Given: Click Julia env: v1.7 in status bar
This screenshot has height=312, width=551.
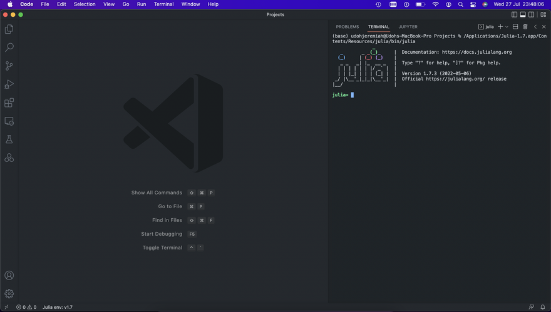Looking at the screenshot, I should (x=58, y=307).
